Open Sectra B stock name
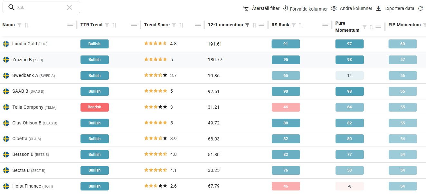 point(21,170)
